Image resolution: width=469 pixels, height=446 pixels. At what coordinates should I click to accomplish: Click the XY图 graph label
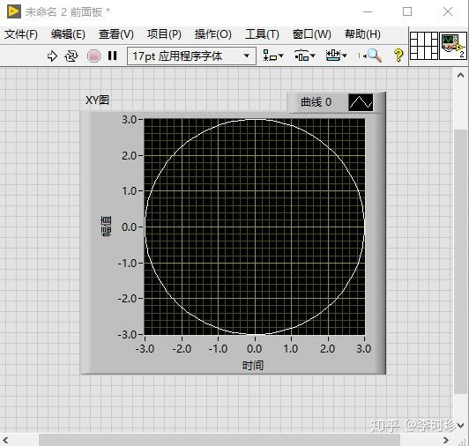coord(97,100)
